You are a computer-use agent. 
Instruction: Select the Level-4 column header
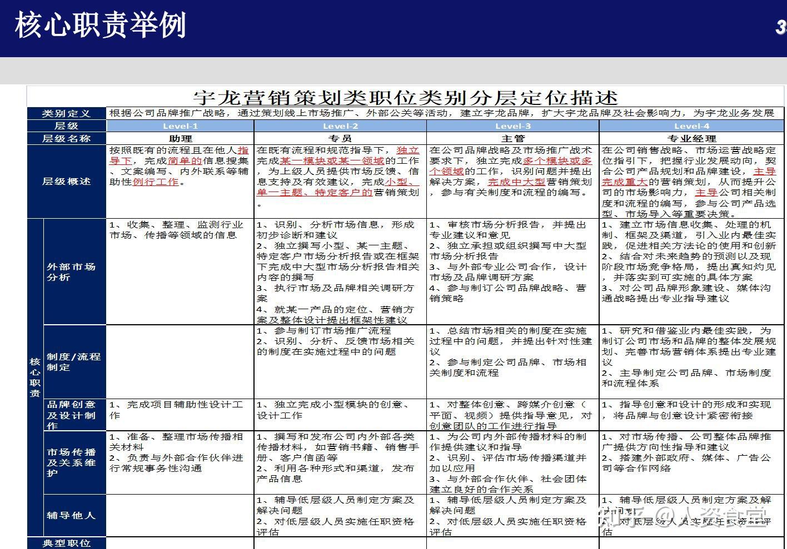click(x=692, y=126)
